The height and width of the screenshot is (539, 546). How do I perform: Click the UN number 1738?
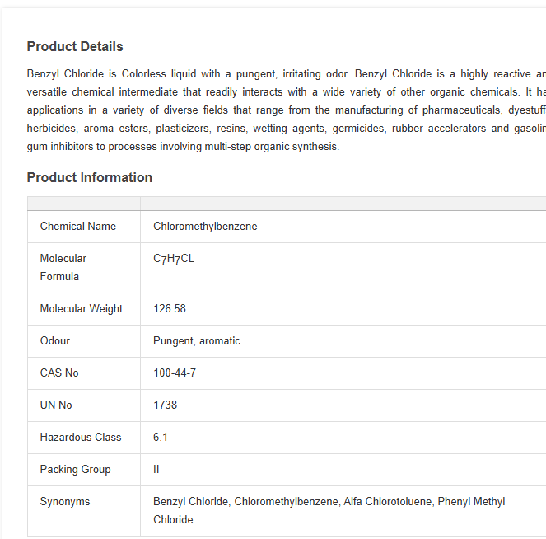(165, 405)
